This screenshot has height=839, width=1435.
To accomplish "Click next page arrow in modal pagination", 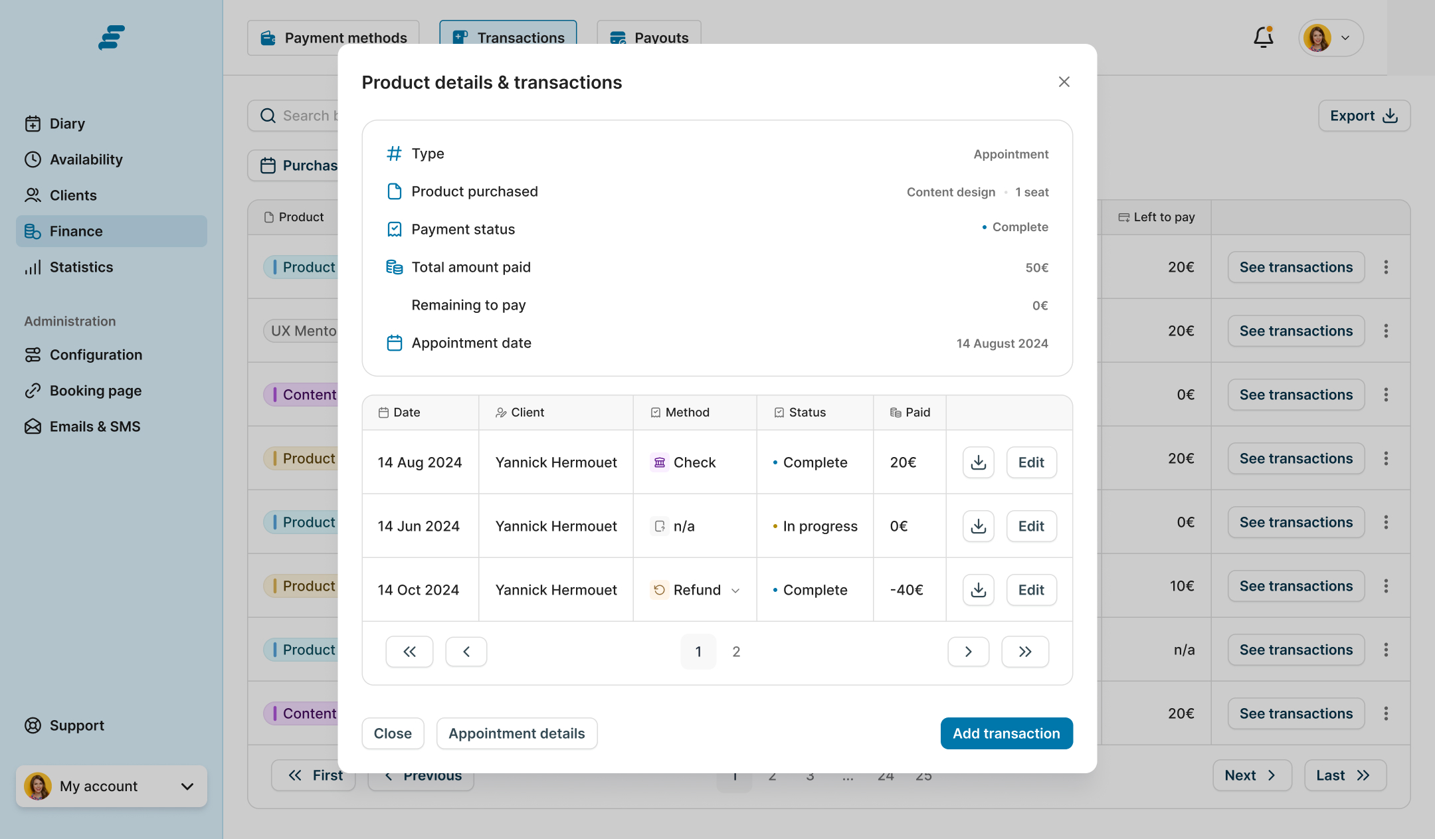I will pyautogui.click(x=968, y=652).
